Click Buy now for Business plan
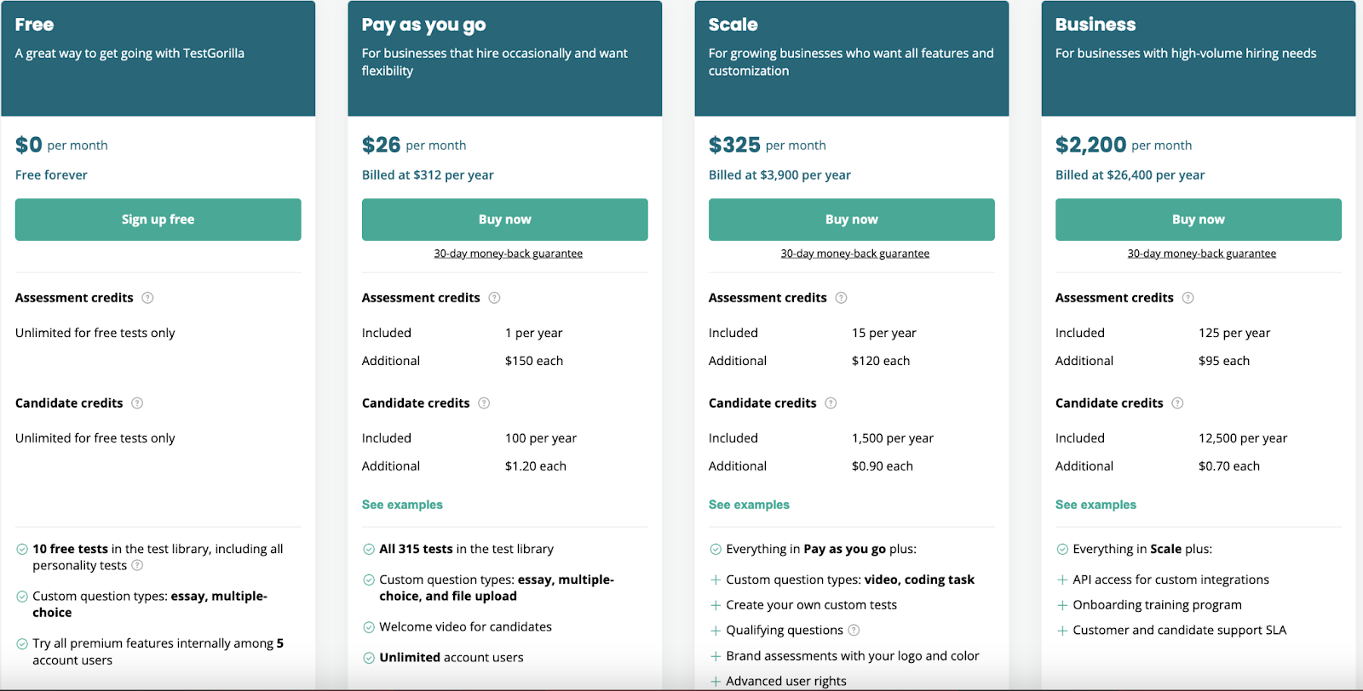The image size is (1363, 691). [1198, 220]
